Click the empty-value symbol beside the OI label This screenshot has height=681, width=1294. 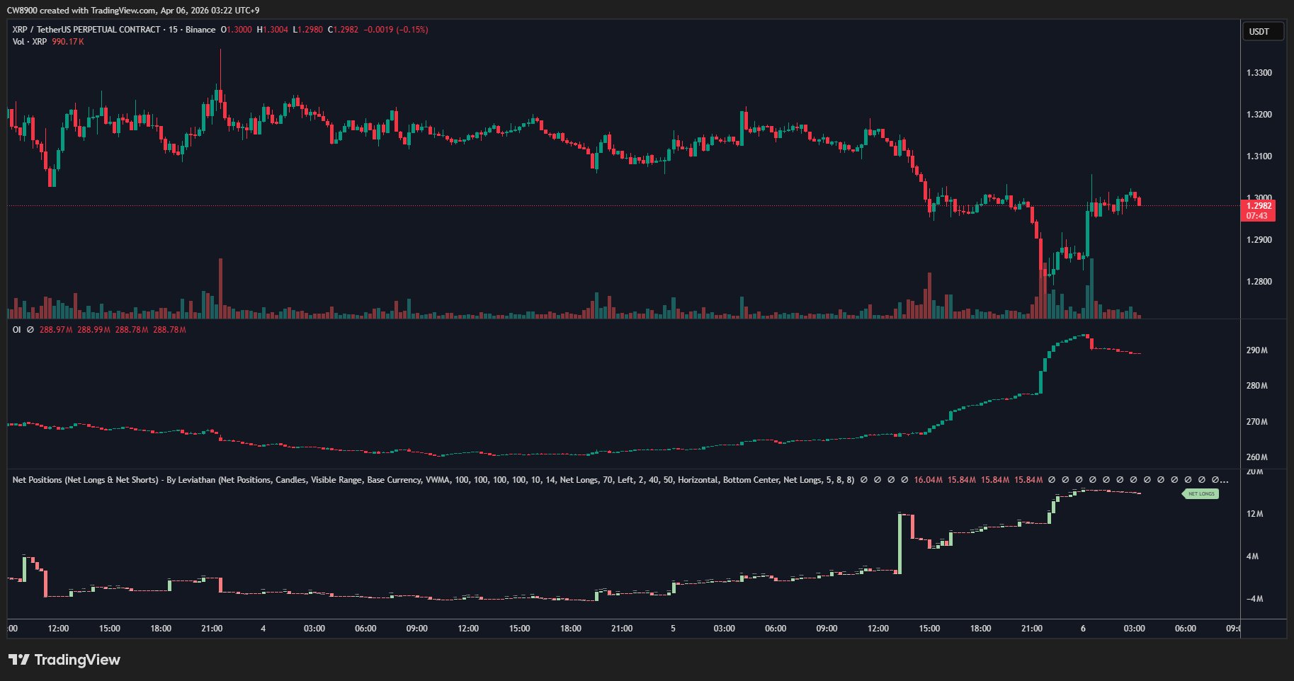pos(30,330)
